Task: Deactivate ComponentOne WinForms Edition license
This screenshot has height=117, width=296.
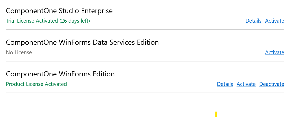Action: tap(272, 84)
